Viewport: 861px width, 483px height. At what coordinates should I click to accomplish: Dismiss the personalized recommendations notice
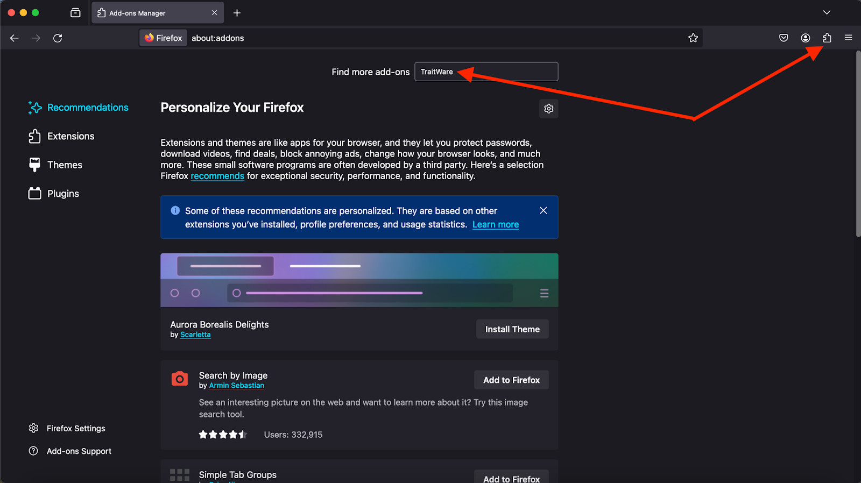(544, 210)
